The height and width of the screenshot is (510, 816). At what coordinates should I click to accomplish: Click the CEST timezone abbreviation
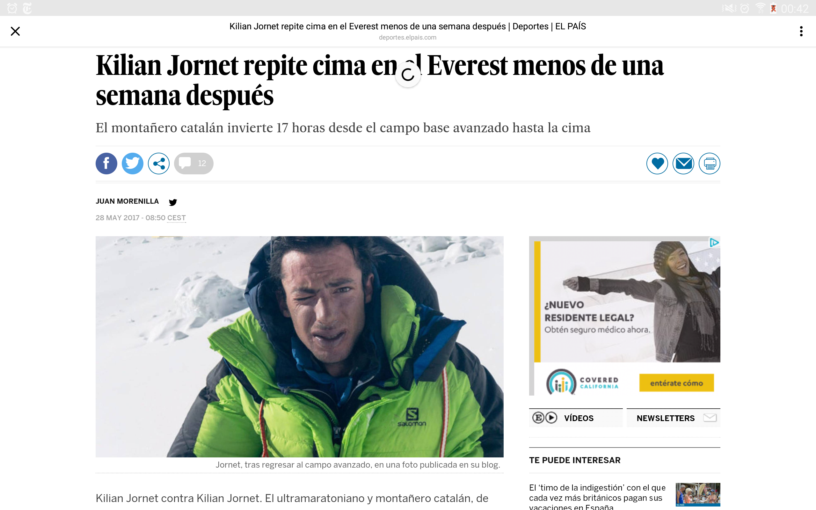pyautogui.click(x=176, y=218)
